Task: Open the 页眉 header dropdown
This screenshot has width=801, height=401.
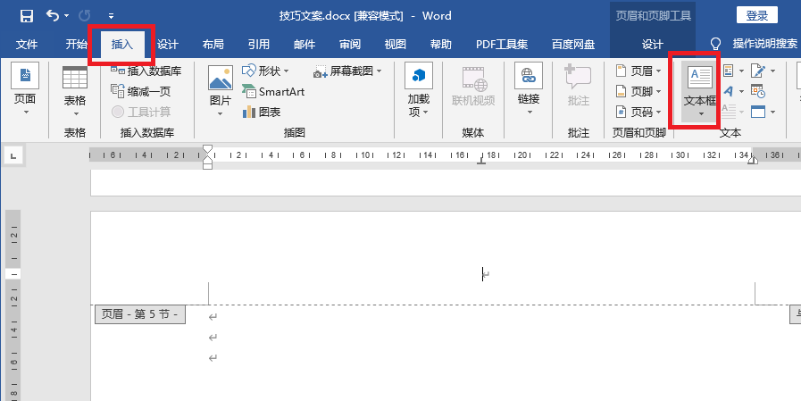Action: [639, 71]
